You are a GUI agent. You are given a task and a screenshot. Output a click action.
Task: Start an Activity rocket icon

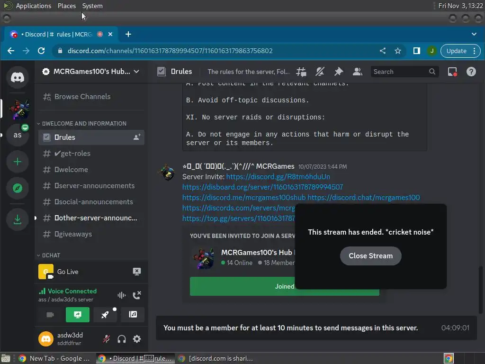[105, 315]
